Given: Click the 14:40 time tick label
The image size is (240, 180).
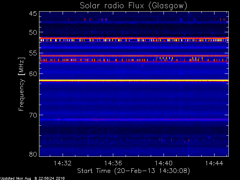Looking at the screenshot, I should (163, 163).
